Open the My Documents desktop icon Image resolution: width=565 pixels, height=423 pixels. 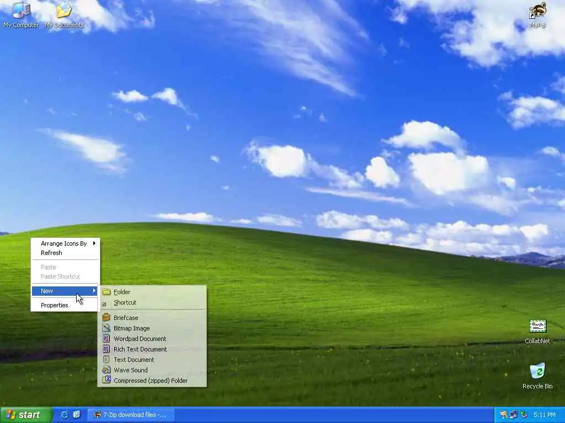tap(64, 14)
